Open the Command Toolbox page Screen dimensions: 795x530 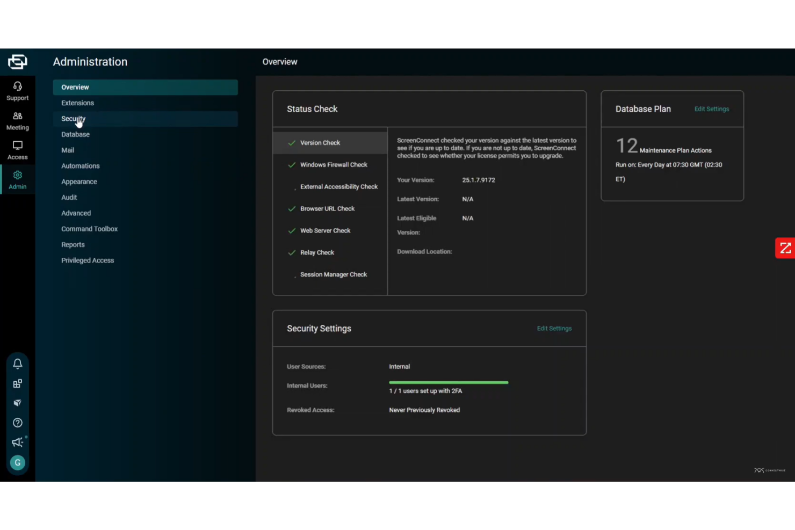89,229
